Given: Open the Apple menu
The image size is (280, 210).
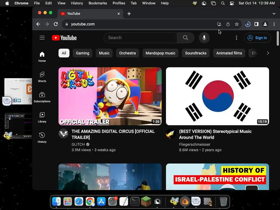Looking at the screenshot, I should pyautogui.click(x=7, y=3).
